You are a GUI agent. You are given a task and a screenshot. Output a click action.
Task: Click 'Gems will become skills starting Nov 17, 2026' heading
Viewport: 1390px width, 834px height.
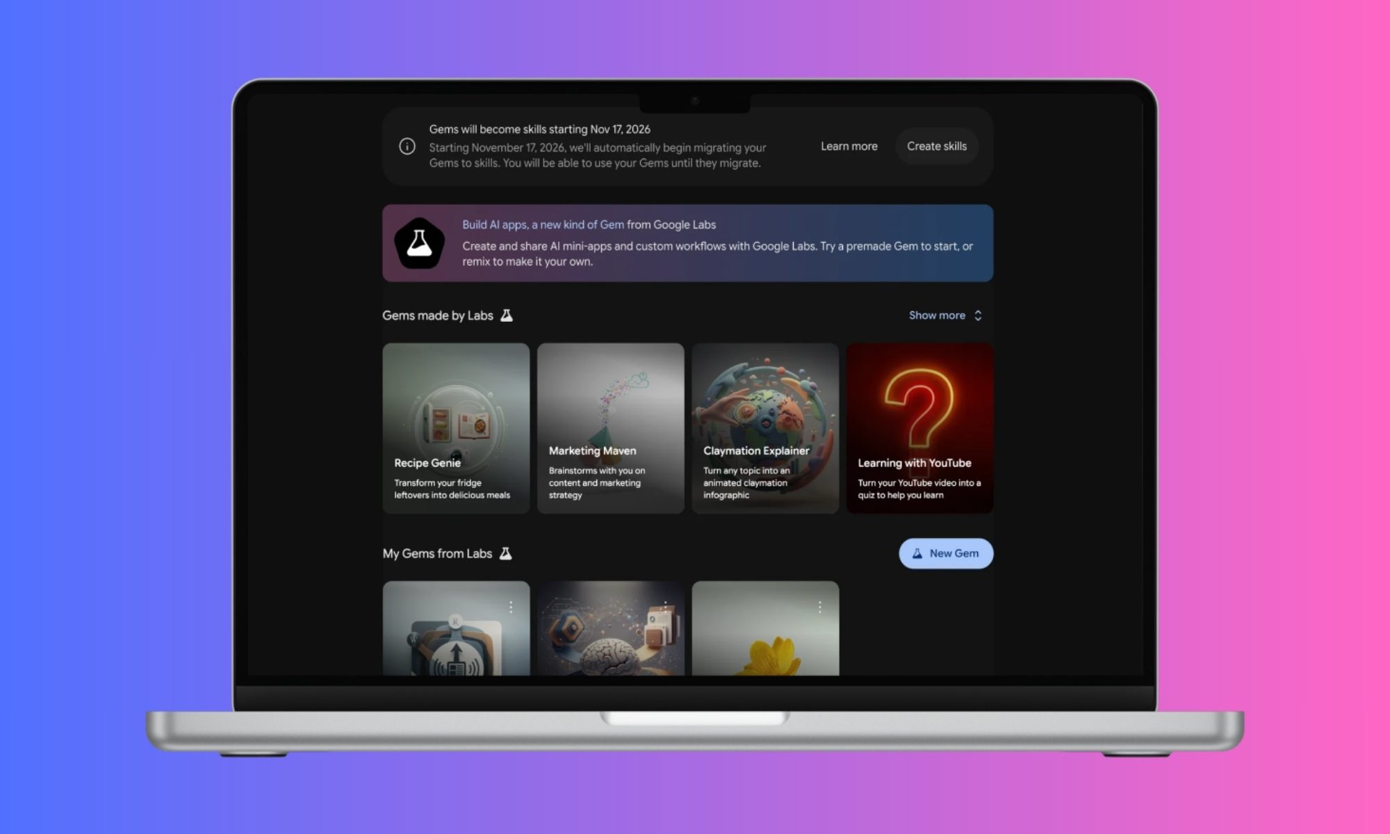tap(539, 129)
